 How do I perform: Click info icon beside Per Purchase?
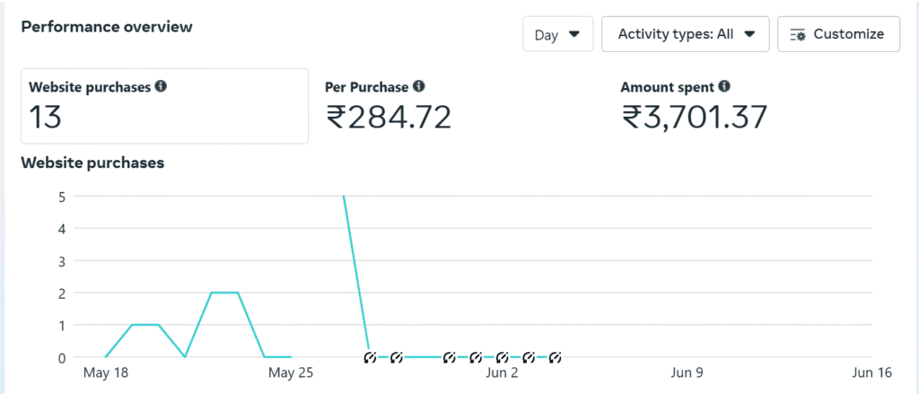tap(418, 86)
